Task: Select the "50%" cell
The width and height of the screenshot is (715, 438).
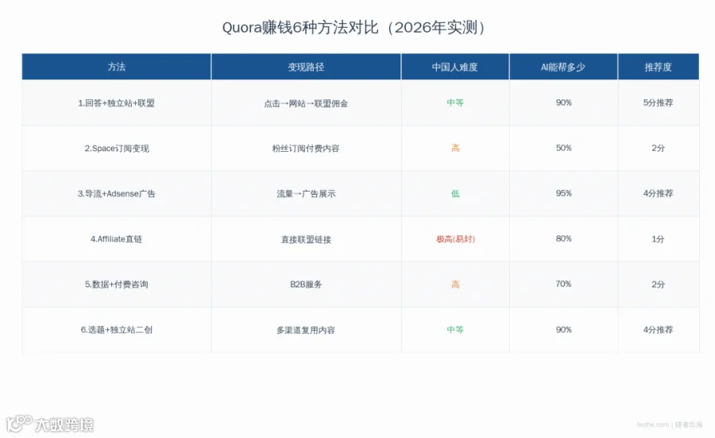Action: point(563,148)
